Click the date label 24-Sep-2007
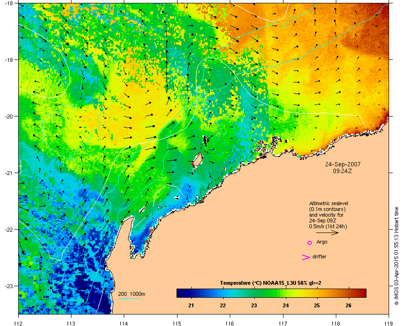Image resolution: width=403 pixels, height=326 pixels. pyautogui.click(x=343, y=164)
